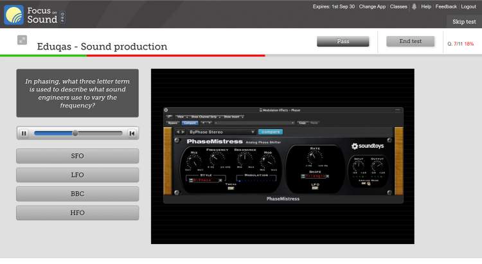Select the LFO answer

[x=78, y=175]
